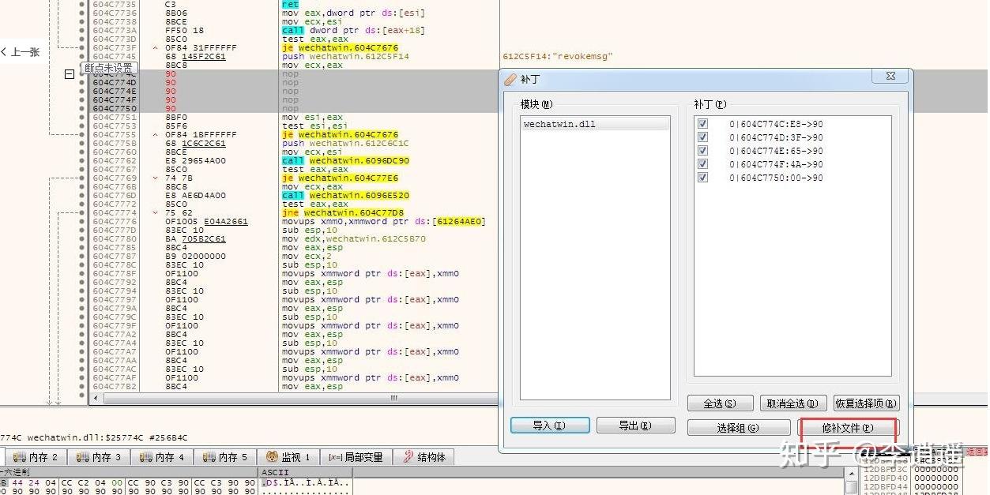Select the je wechatwin.604C77E6 line

coord(340,178)
